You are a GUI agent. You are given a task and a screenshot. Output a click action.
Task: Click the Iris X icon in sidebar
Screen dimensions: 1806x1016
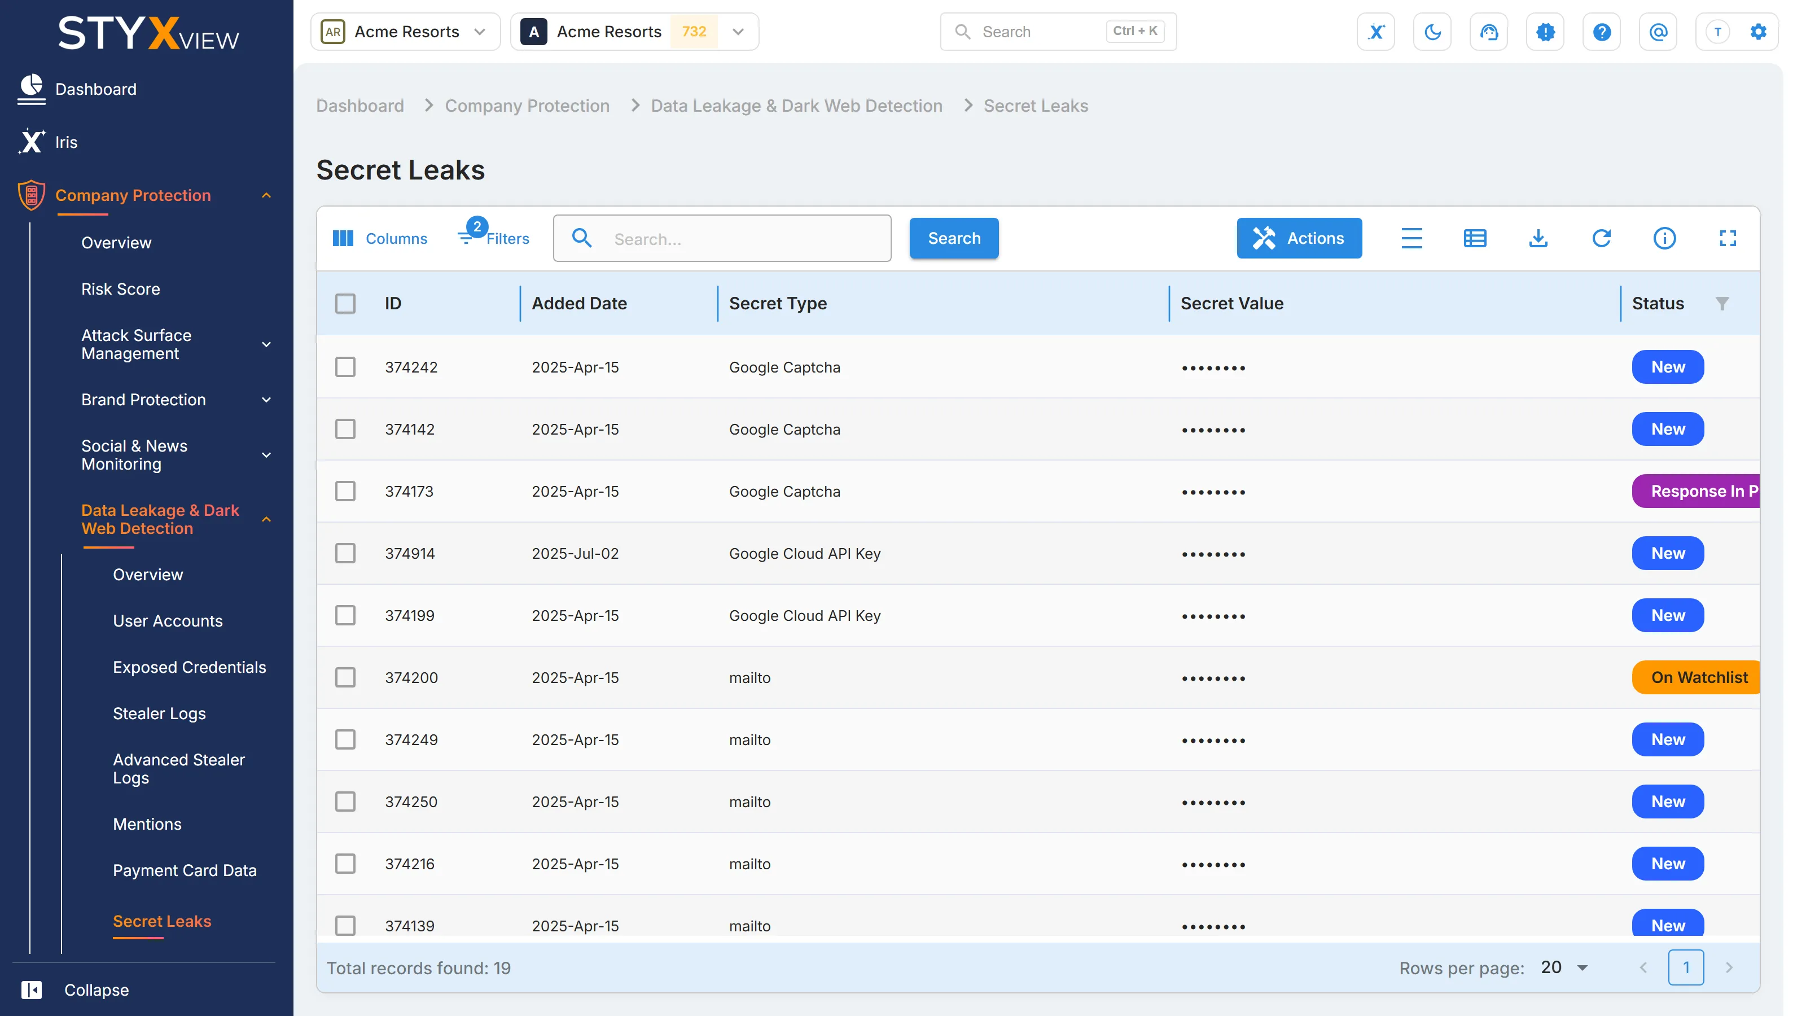click(x=31, y=142)
